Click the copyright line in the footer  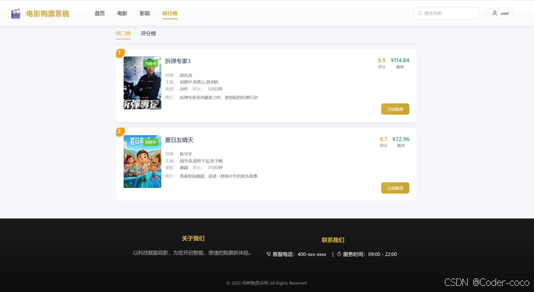266,283
